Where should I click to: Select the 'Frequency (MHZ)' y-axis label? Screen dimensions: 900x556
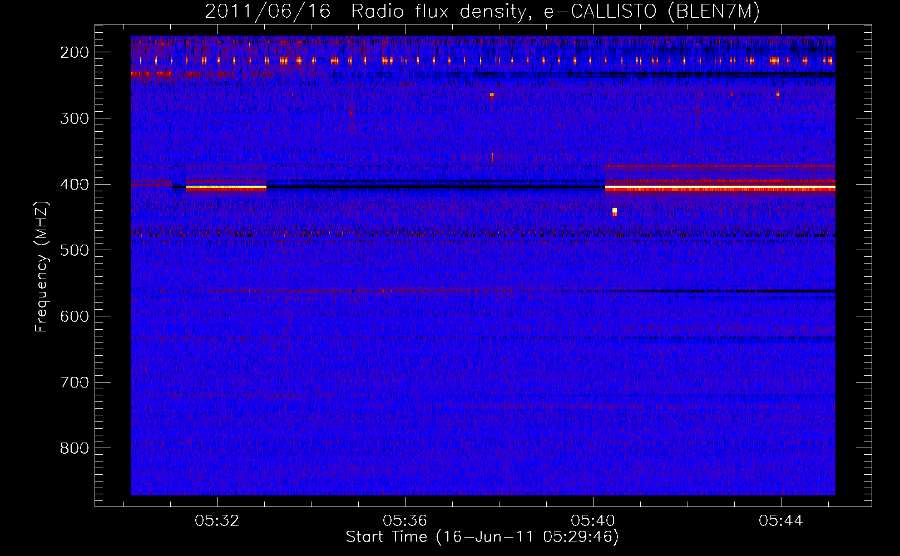tap(42, 266)
